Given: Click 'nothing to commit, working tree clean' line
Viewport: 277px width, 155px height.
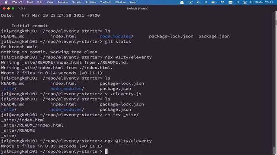Looking at the screenshot, I should pos(49,52).
